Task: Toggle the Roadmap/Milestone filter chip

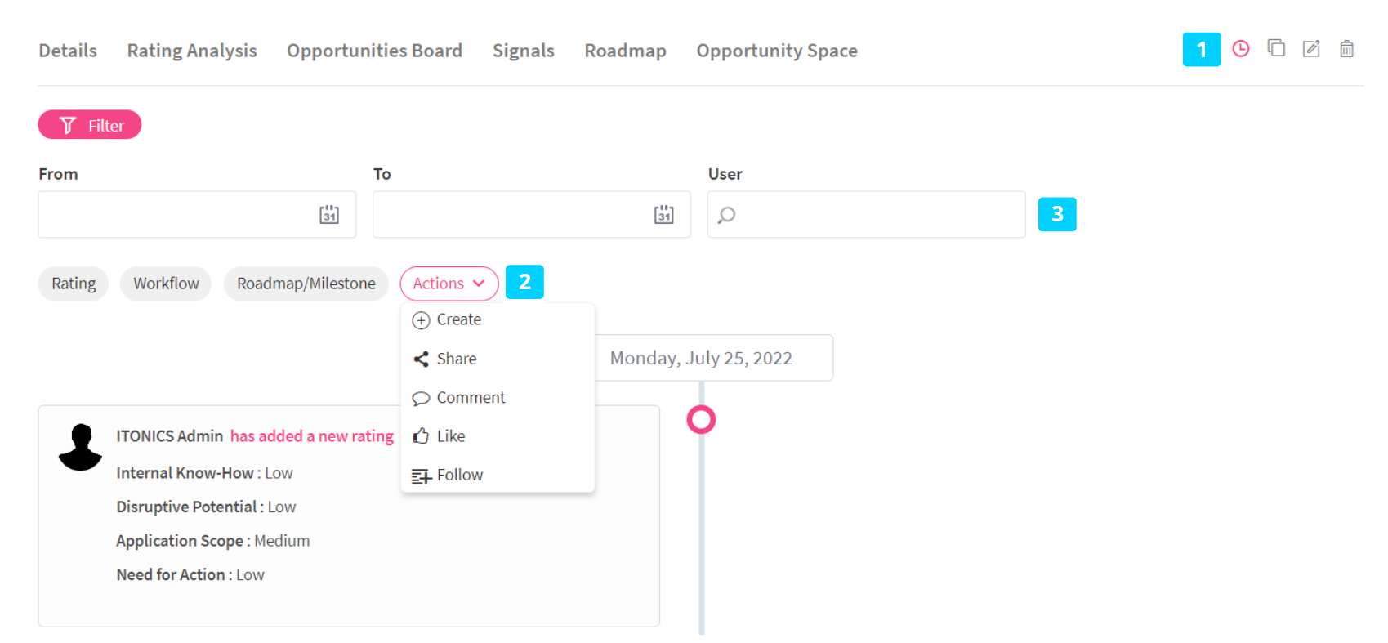Action: [x=306, y=284]
